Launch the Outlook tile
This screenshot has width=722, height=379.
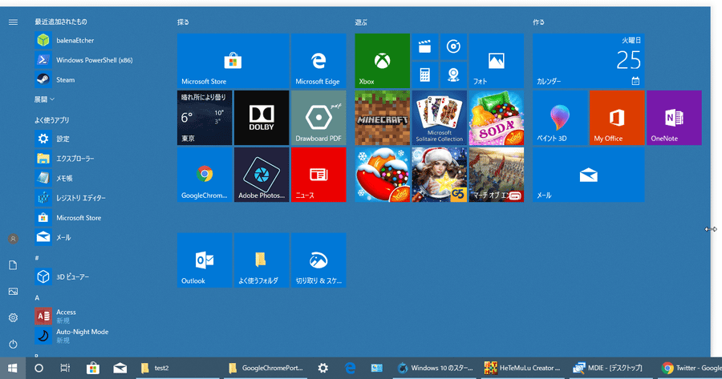tap(205, 260)
